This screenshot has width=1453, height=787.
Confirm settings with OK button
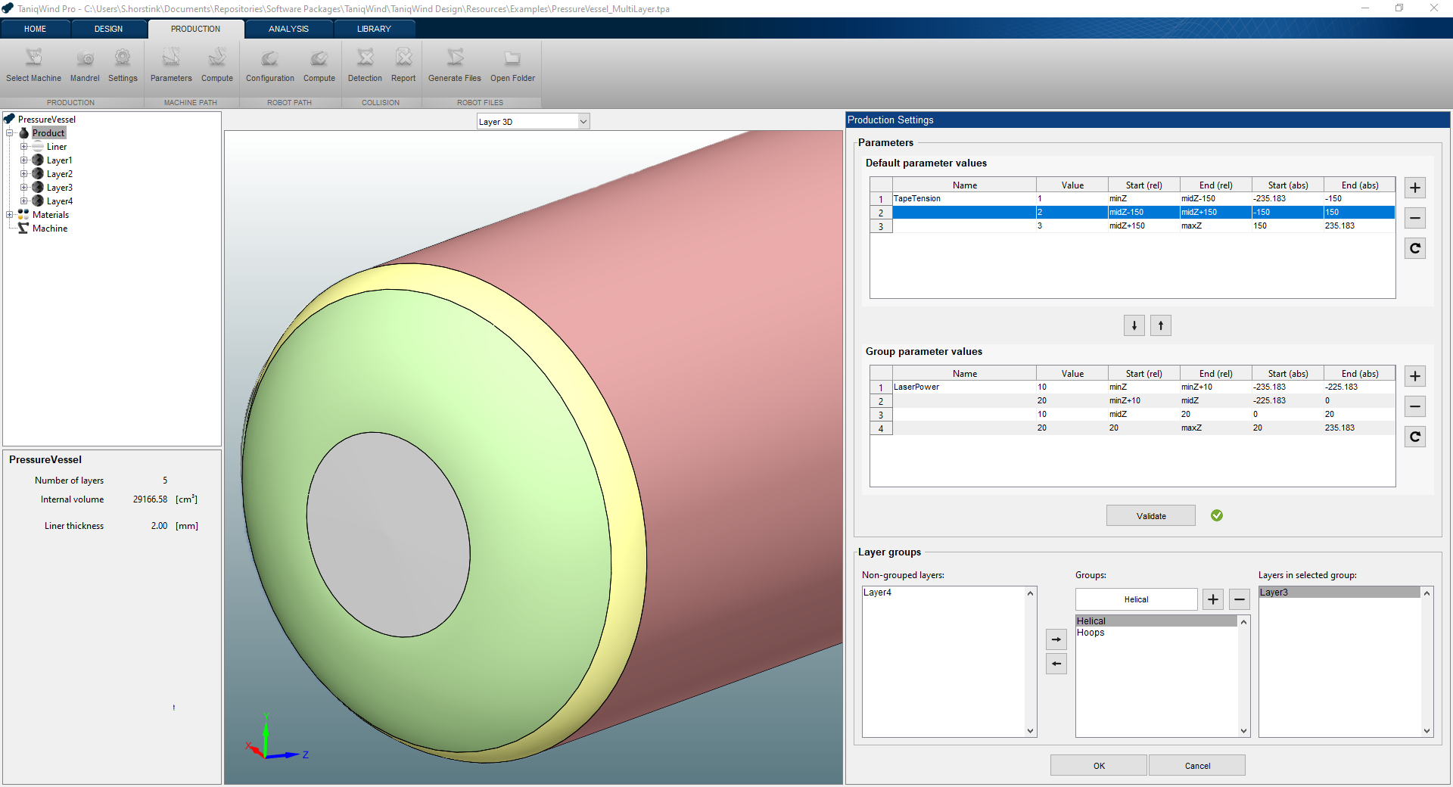pyautogui.click(x=1099, y=766)
